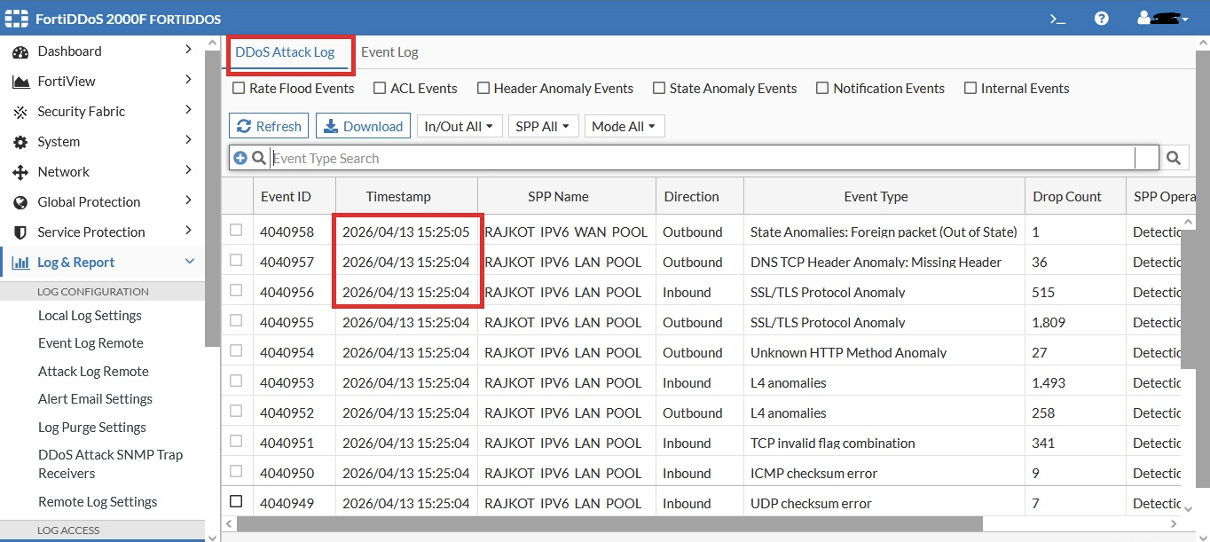This screenshot has height=542, width=1210.
Task: Expand the System menu chevron
Action: coord(188,141)
